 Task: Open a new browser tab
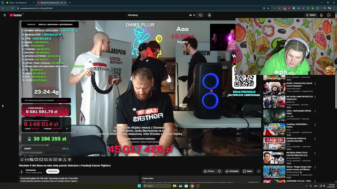[70, 3]
